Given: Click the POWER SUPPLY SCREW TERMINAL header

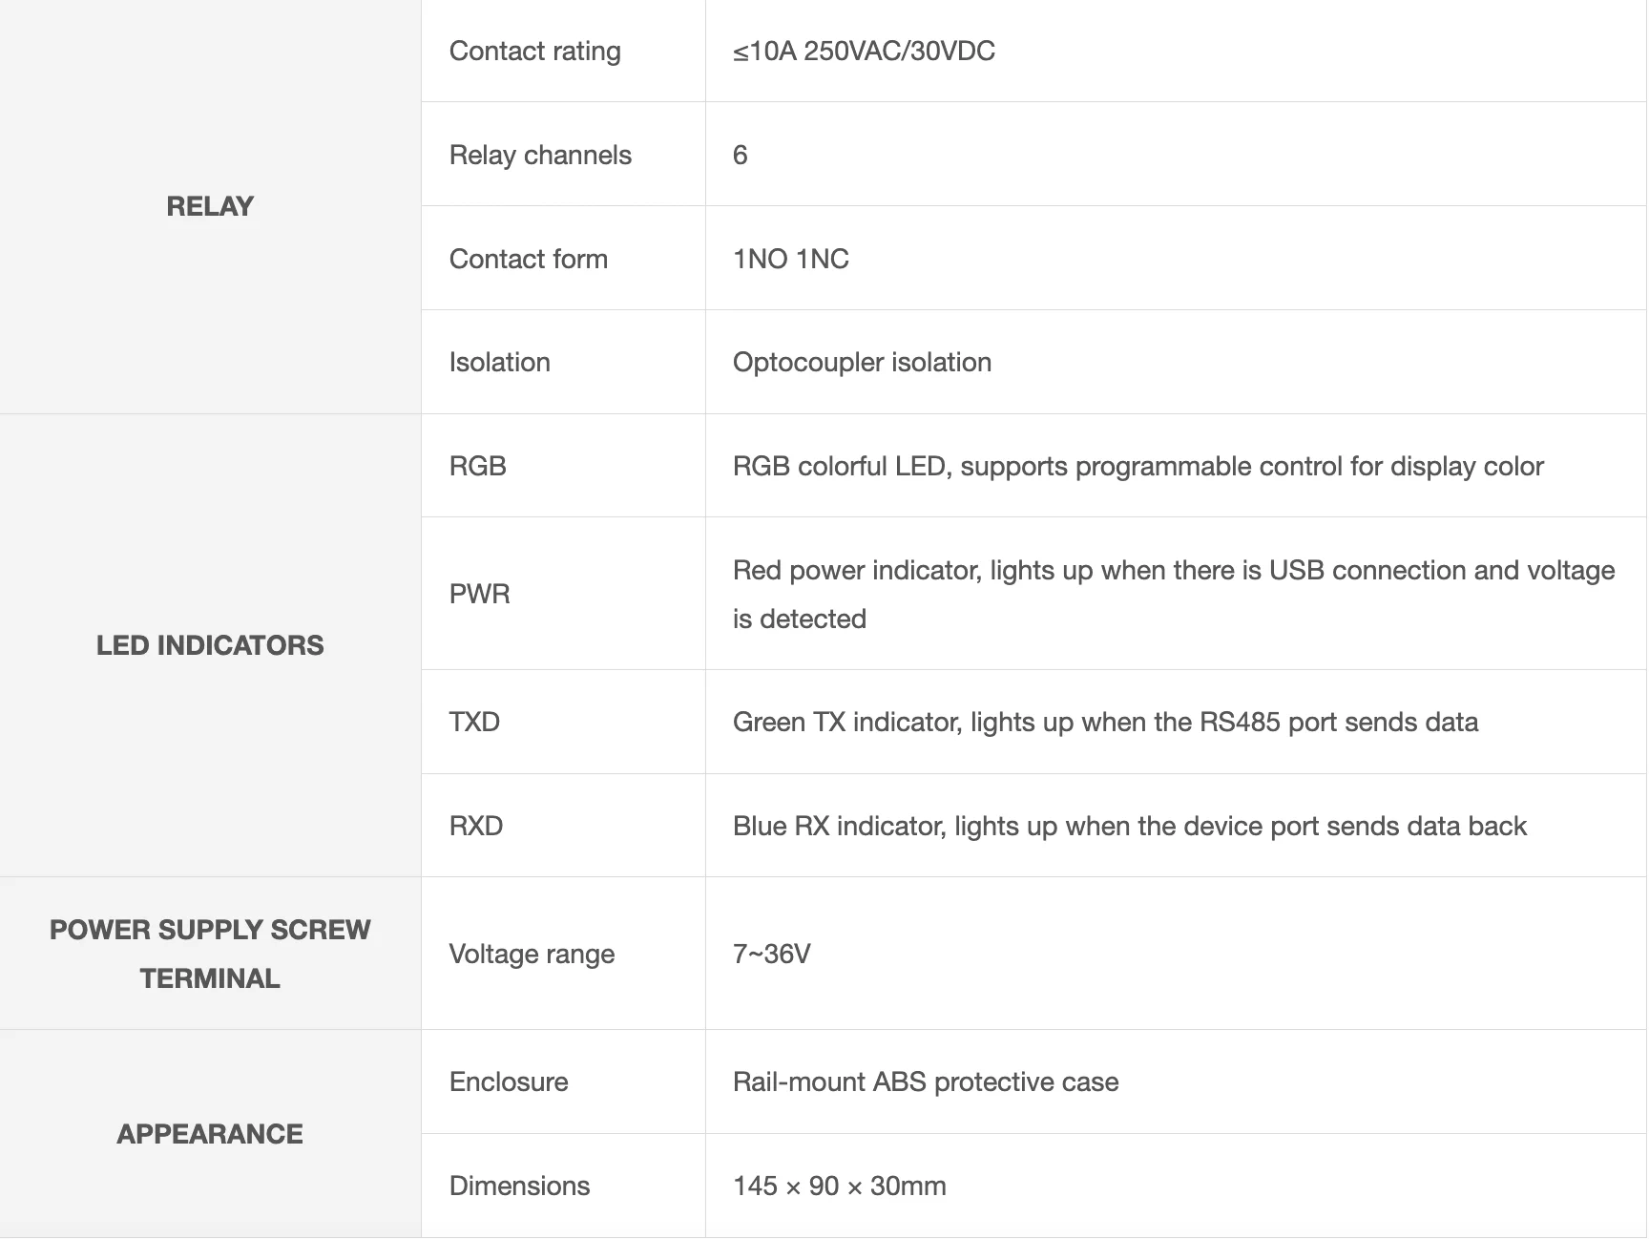Looking at the screenshot, I should (x=210, y=954).
